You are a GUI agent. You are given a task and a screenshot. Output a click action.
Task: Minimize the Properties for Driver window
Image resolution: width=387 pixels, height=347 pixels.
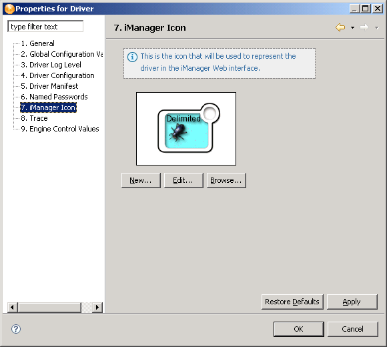tap(354, 9)
